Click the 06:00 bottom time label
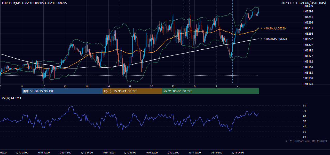 pyautogui.click(x=3, y=153)
